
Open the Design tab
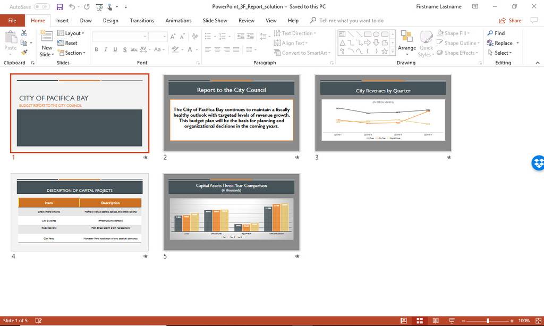[x=110, y=21]
